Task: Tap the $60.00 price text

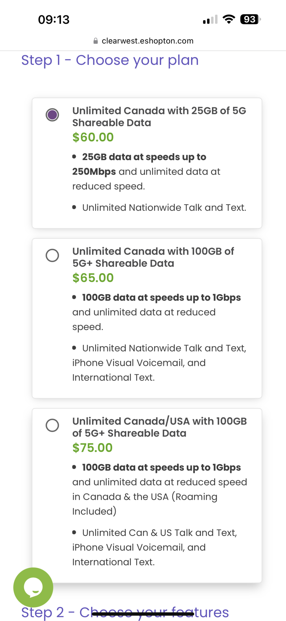Action: coord(93,137)
